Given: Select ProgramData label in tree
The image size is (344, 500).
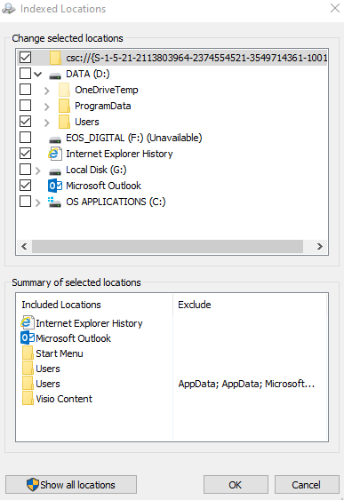Looking at the screenshot, I should tap(103, 106).
